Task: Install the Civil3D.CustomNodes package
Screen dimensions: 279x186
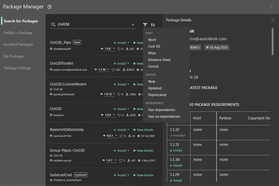Action: click(120, 84)
